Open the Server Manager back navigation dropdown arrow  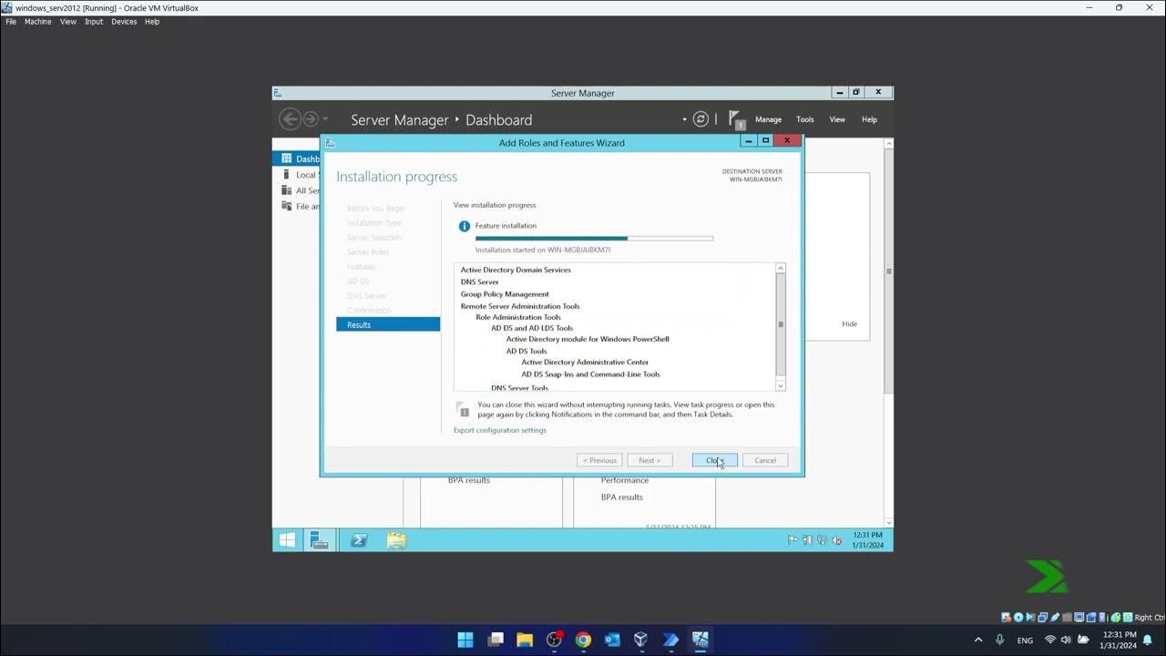pos(324,118)
